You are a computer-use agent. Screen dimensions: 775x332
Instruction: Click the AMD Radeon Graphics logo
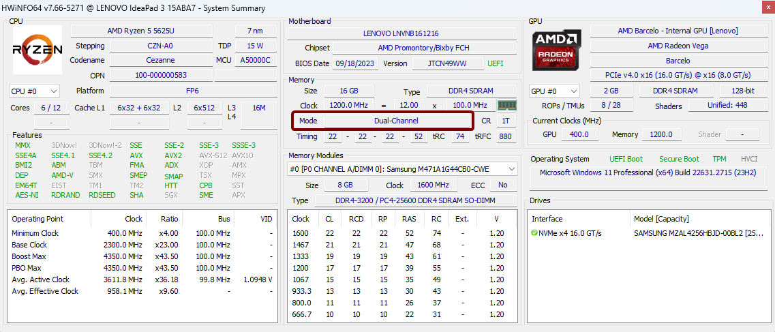(x=557, y=50)
